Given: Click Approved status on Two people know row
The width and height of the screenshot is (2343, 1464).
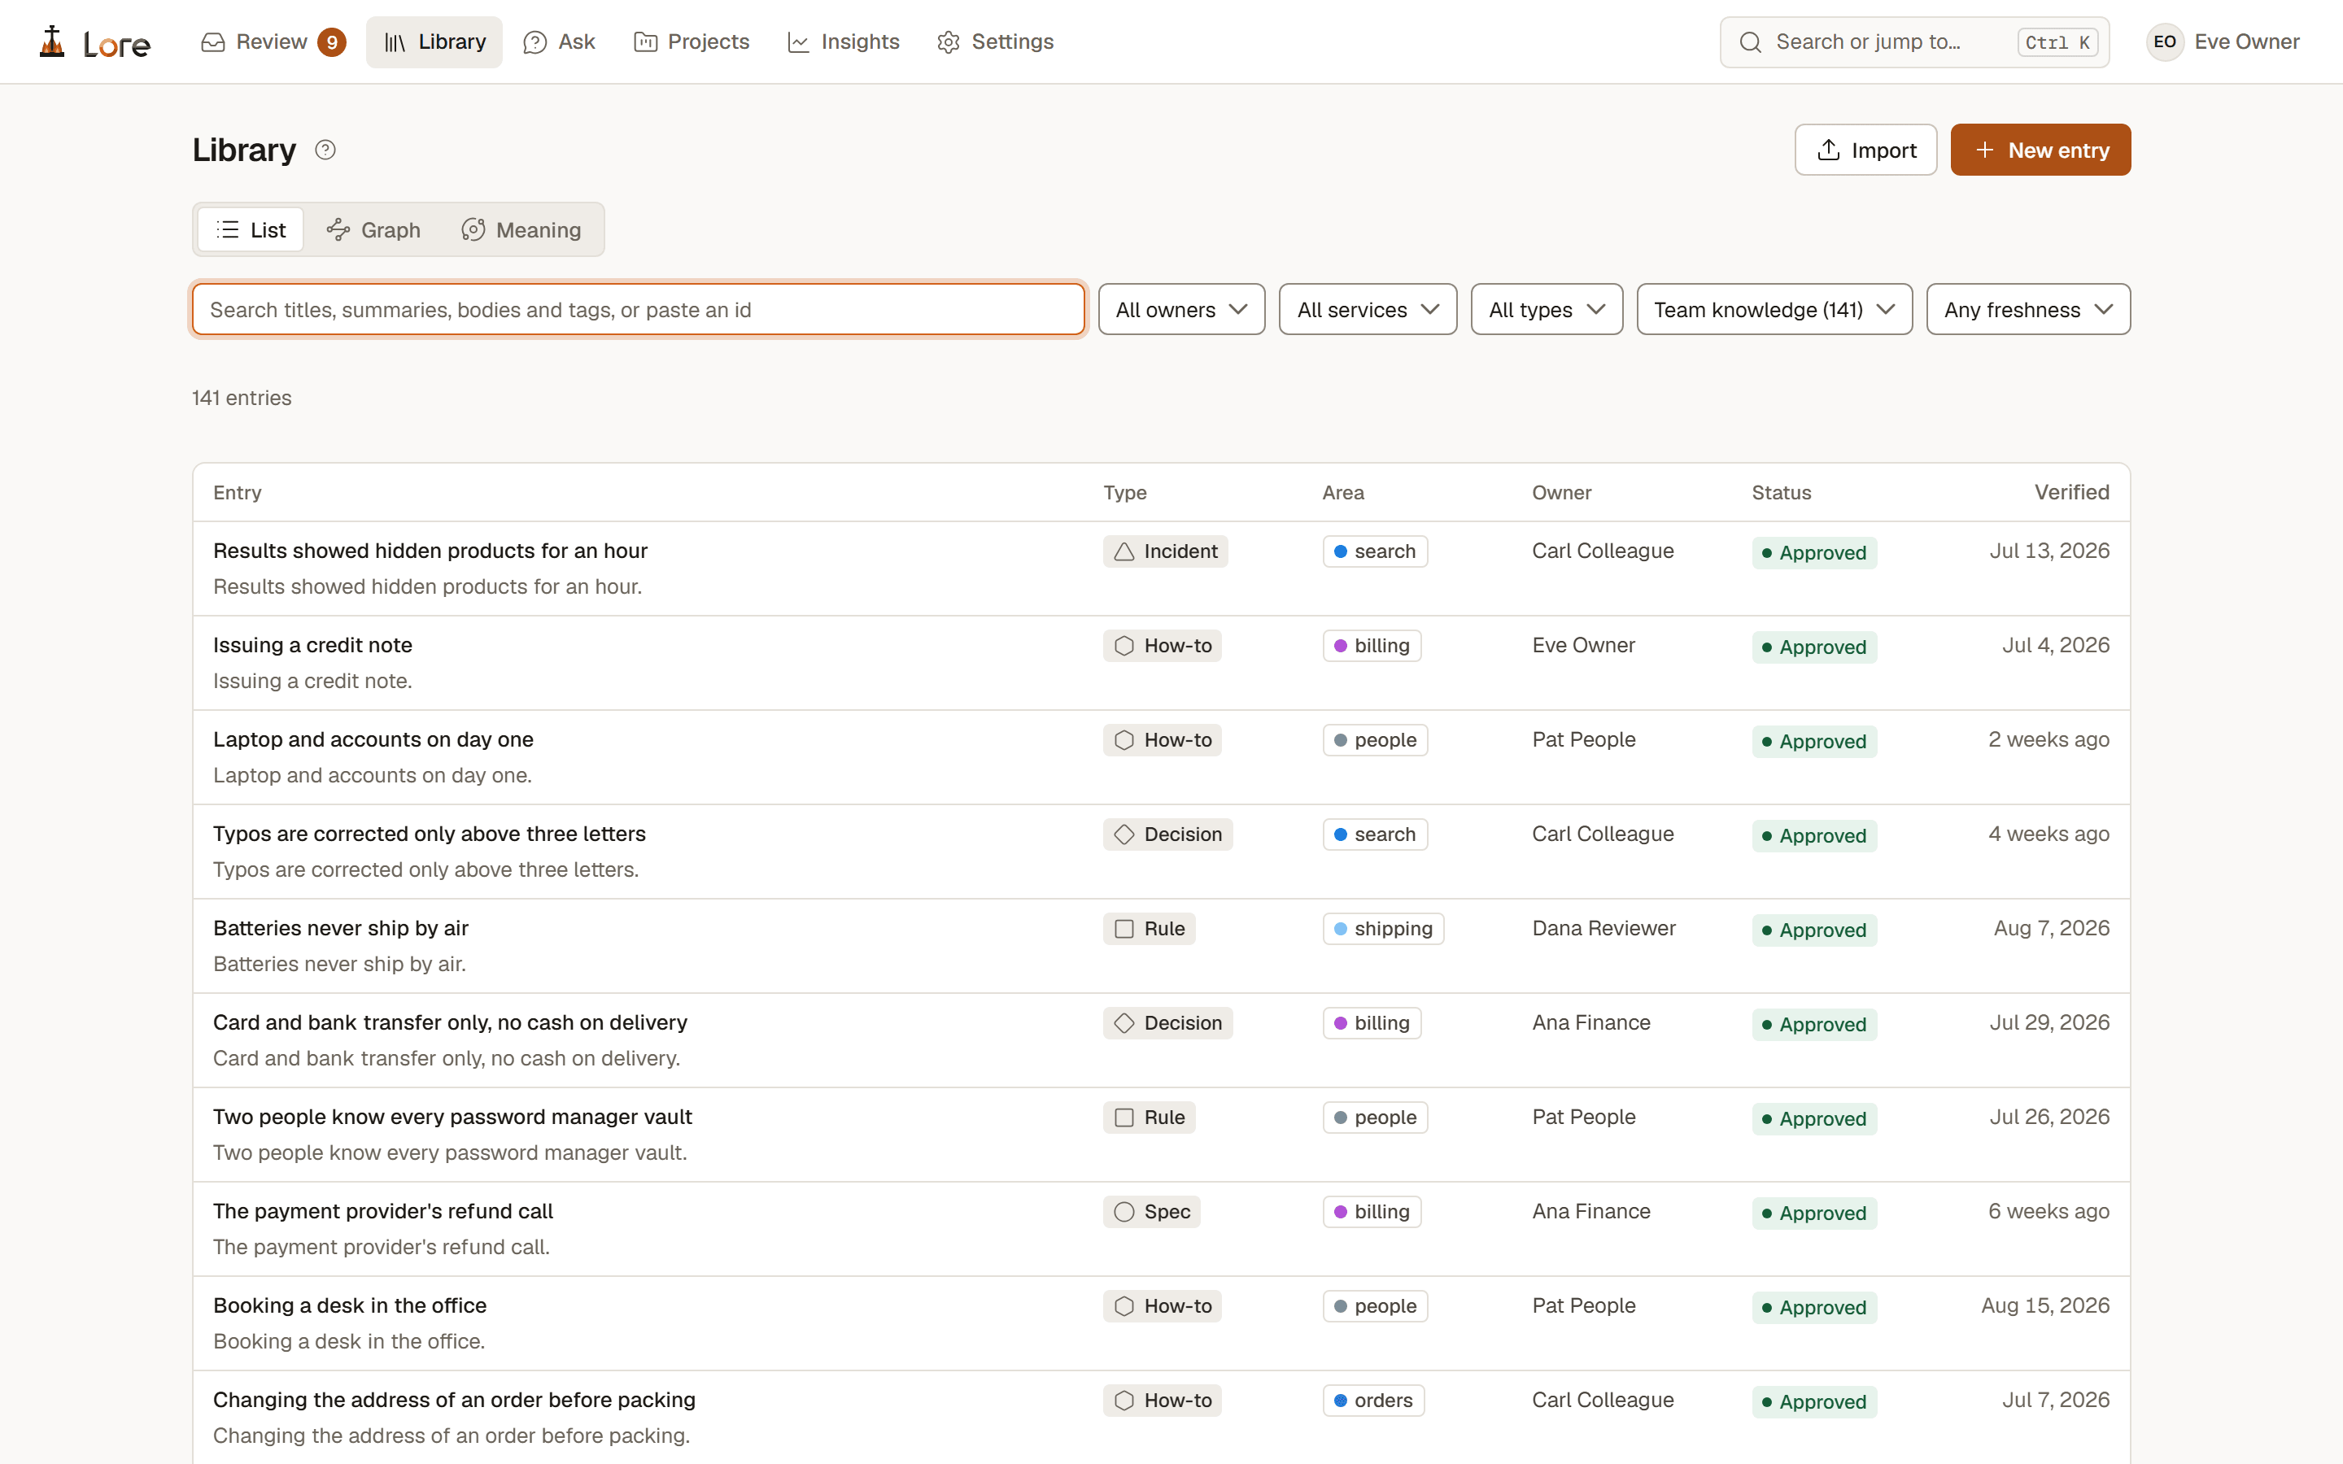Looking at the screenshot, I should (1814, 1118).
